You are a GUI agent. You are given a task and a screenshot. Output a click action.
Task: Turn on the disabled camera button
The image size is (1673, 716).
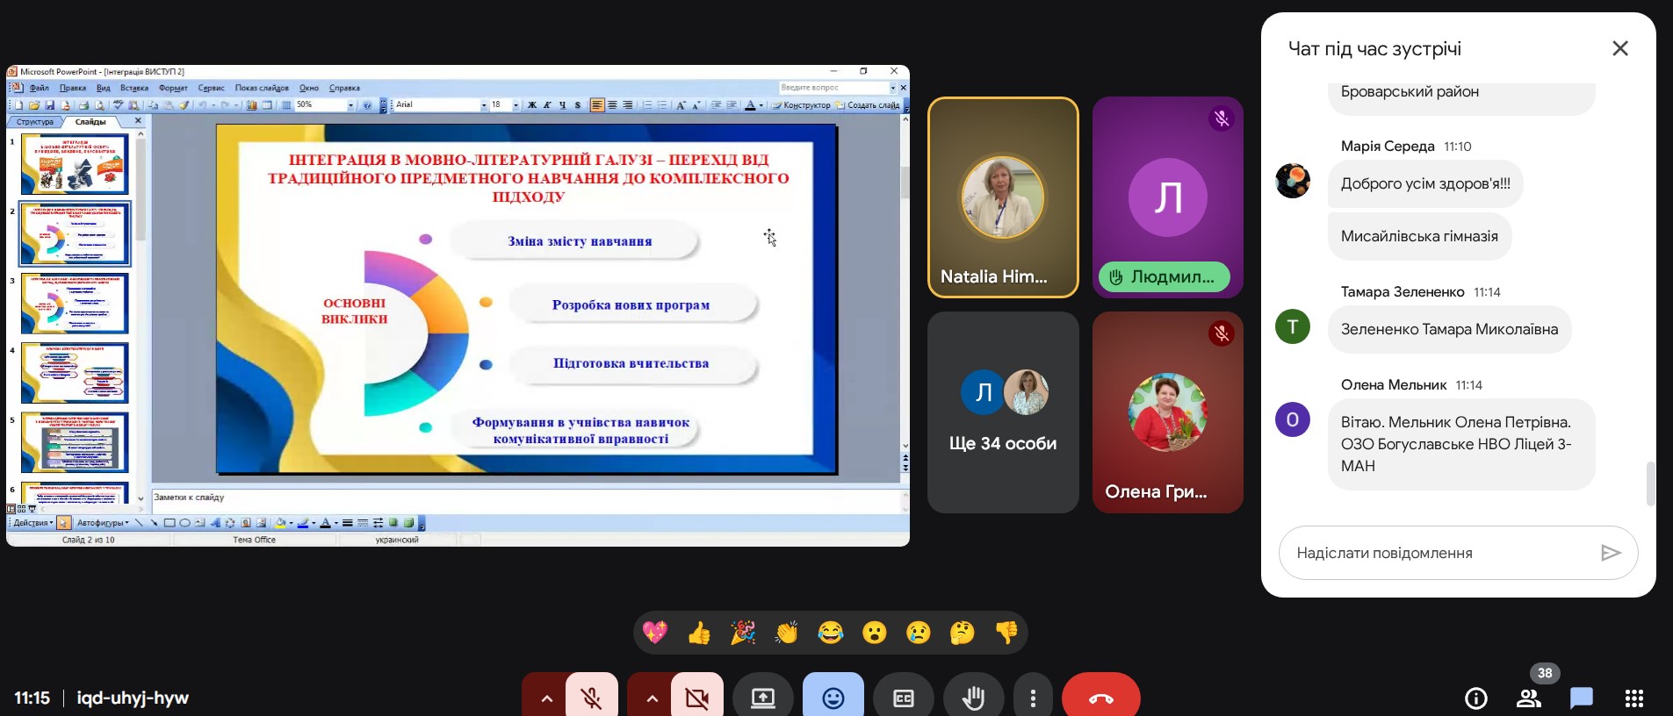[697, 698]
